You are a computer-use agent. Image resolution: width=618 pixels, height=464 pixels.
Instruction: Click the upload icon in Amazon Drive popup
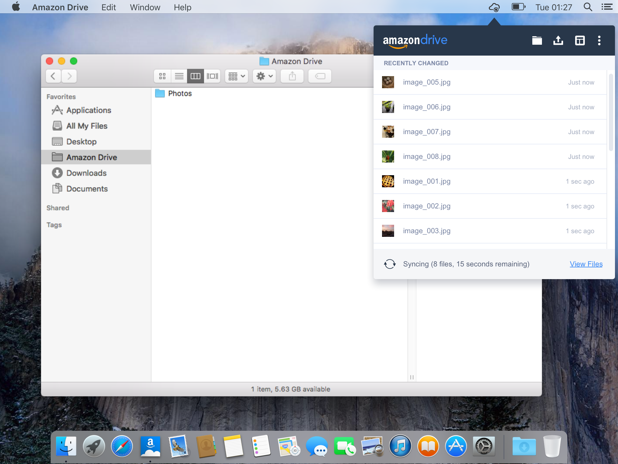pos(558,40)
